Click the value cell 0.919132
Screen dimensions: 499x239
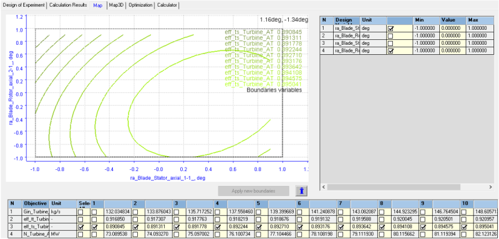pos(323,219)
